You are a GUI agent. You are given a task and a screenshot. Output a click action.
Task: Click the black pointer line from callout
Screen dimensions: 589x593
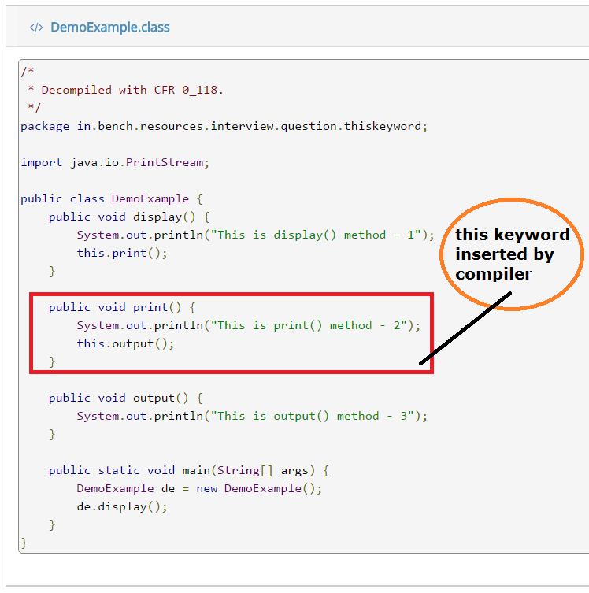tap(465, 329)
